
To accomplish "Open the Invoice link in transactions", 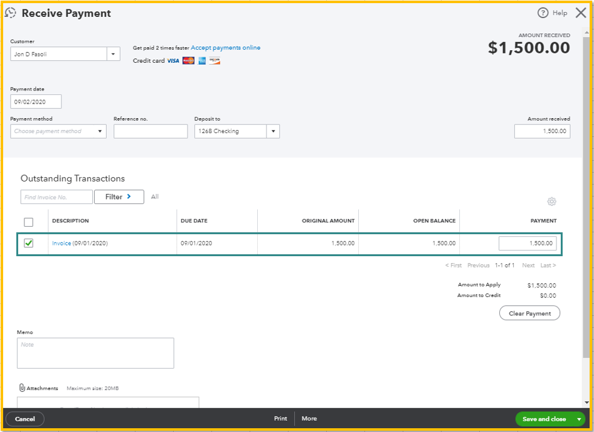I will pos(61,243).
